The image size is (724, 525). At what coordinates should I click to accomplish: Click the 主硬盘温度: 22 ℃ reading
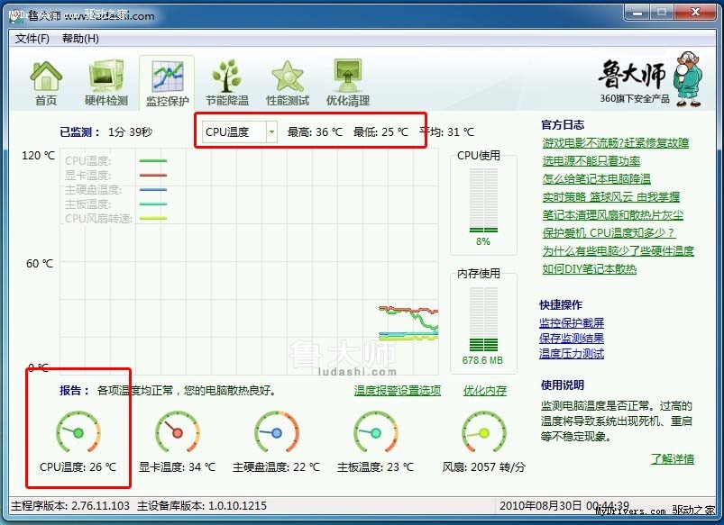click(277, 466)
